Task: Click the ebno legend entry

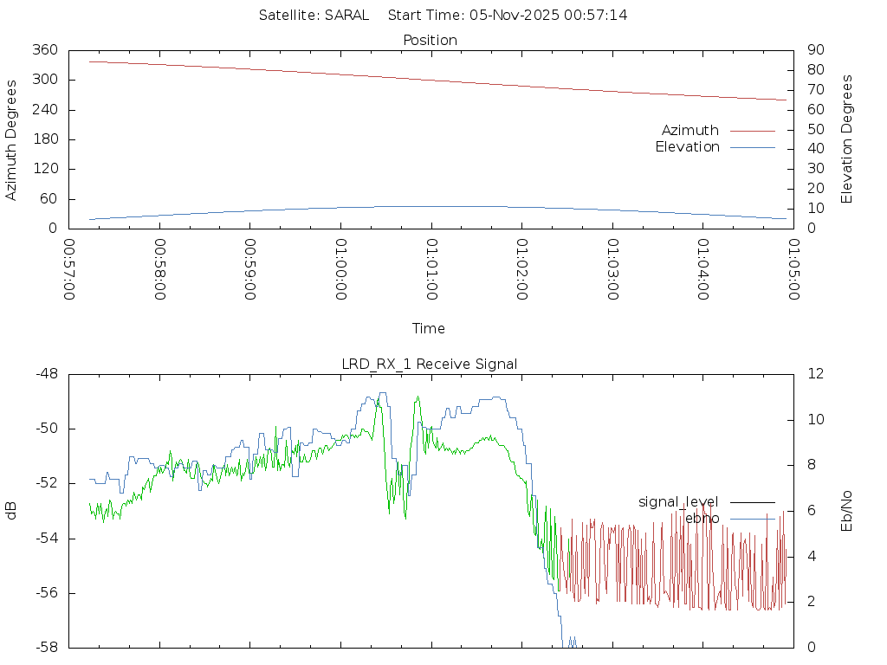Action: (x=702, y=518)
